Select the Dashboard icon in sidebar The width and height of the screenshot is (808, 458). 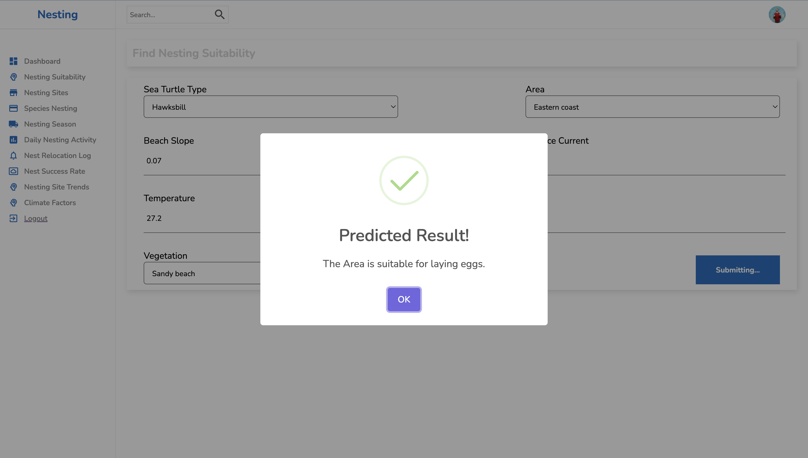point(13,61)
